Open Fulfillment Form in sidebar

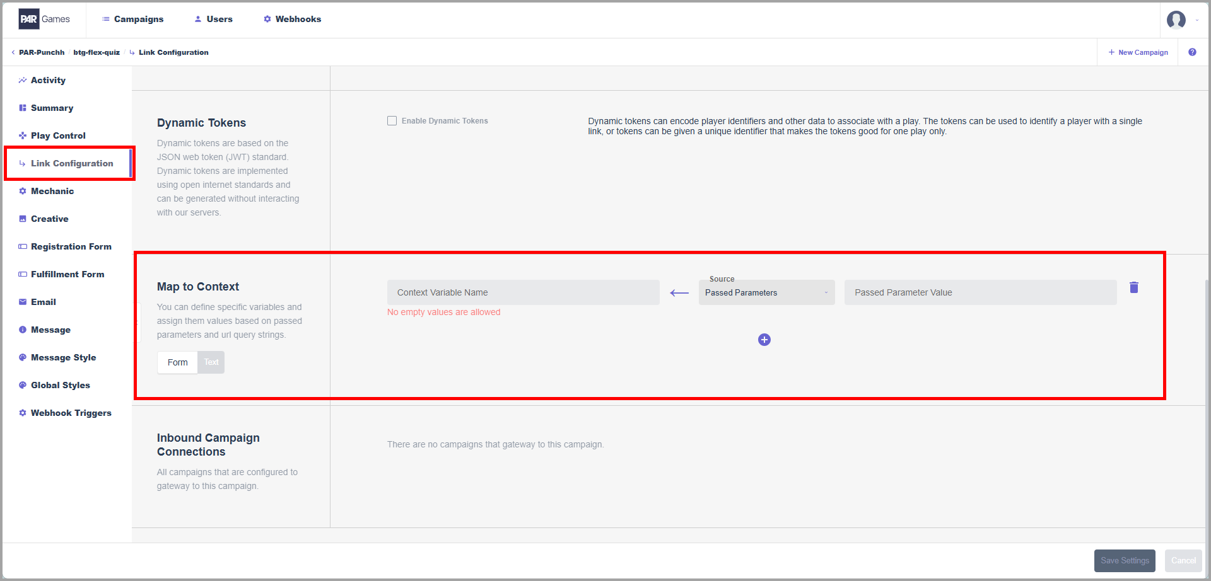(x=67, y=274)
